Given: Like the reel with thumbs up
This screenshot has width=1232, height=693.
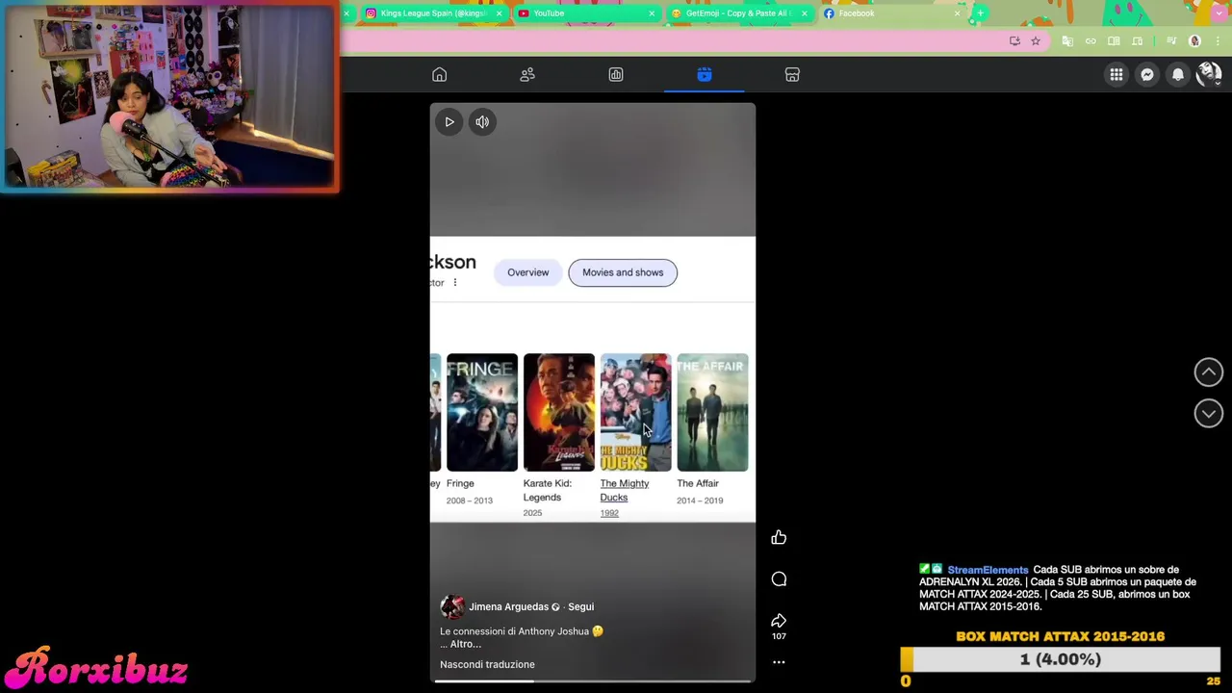Looking at the screenshot, I should (779, 538).
